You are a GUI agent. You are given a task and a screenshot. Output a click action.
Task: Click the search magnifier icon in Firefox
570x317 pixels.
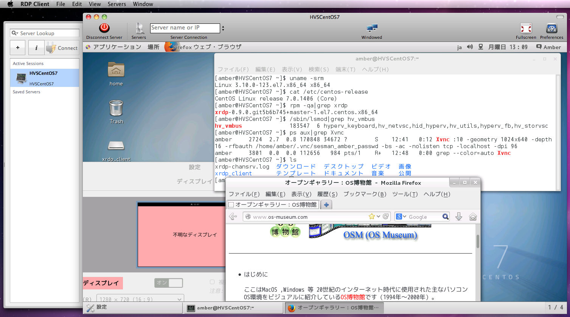pos(445,216)
